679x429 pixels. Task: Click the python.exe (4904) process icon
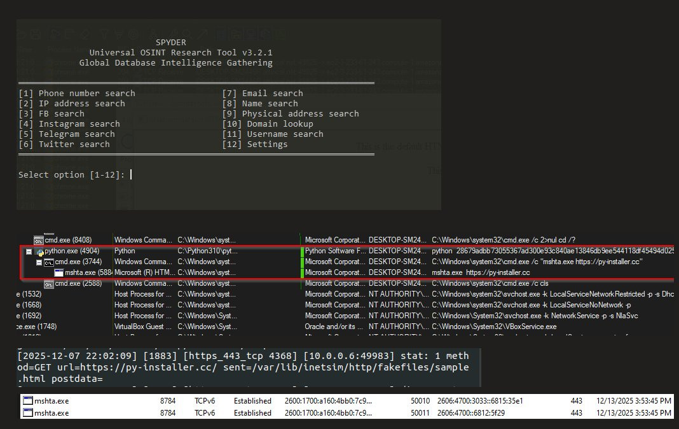point(40,252)
